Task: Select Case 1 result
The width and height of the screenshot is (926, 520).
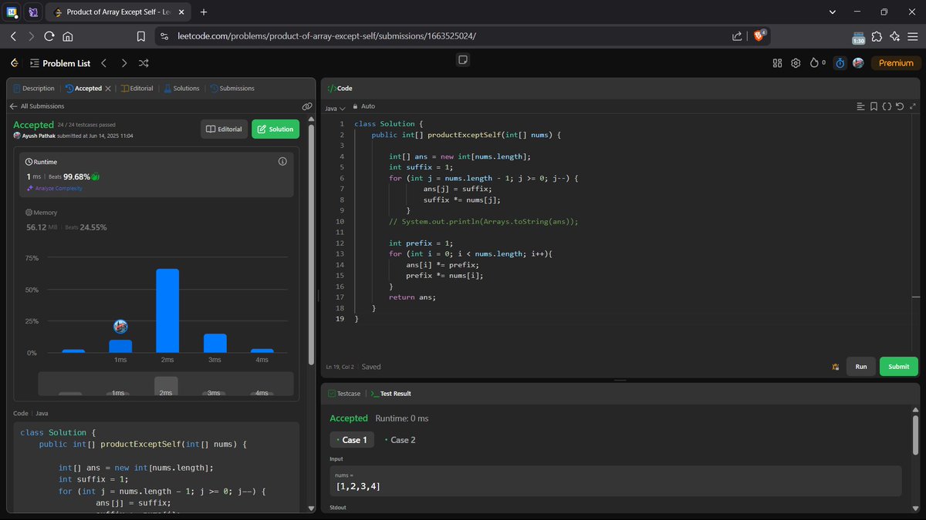Action: (x=352, y=440)
